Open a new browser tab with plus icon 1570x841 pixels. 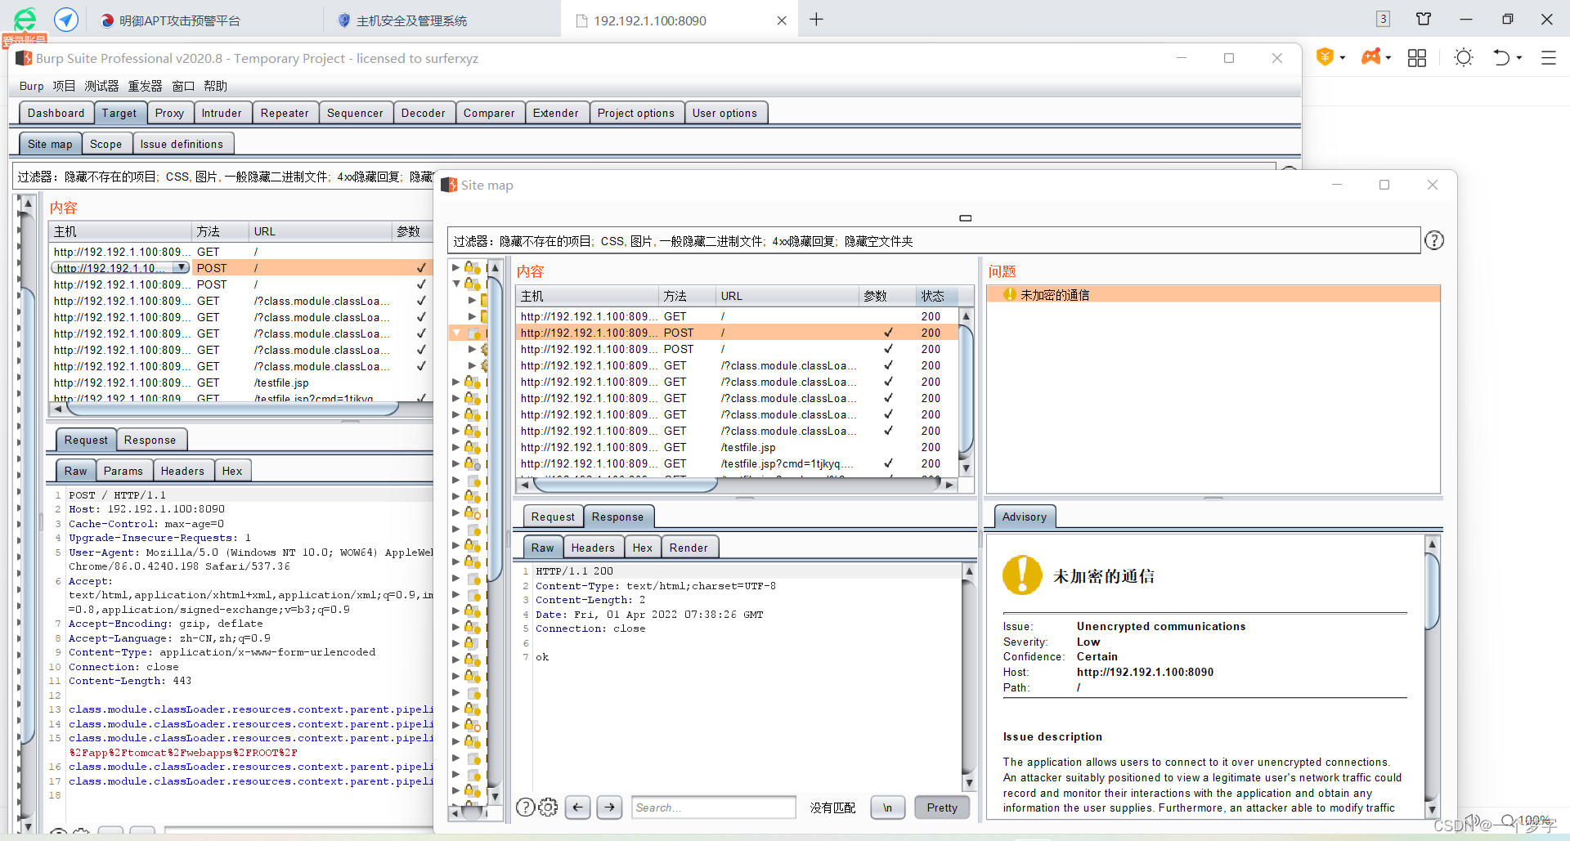tap(816, 20)
